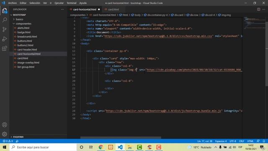Open Source Control view
Screen dimensions: 268x151
(x=5, y=29)
